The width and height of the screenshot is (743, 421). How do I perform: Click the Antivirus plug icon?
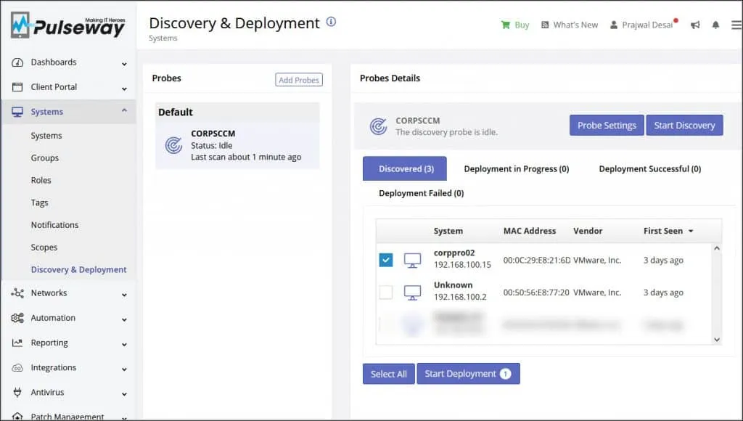17,392
